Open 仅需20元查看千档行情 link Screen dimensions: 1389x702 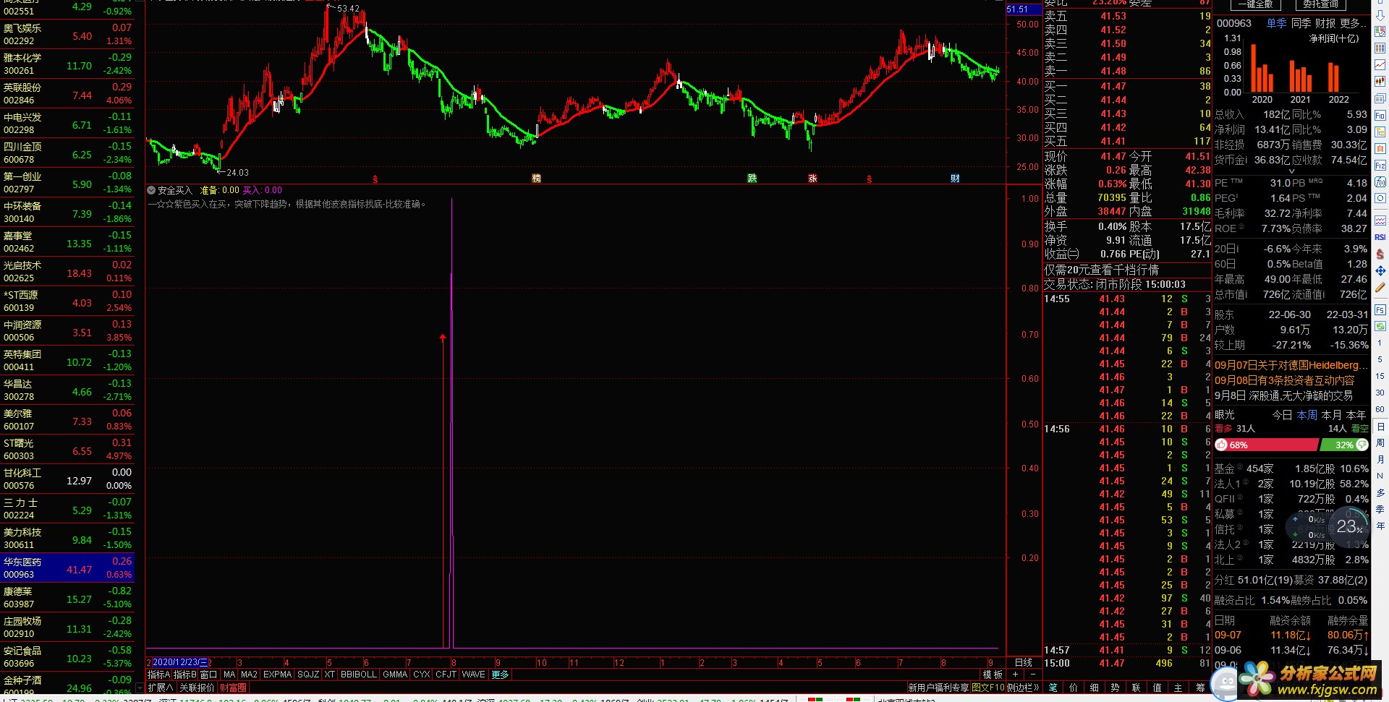(x=1102, y=270)
